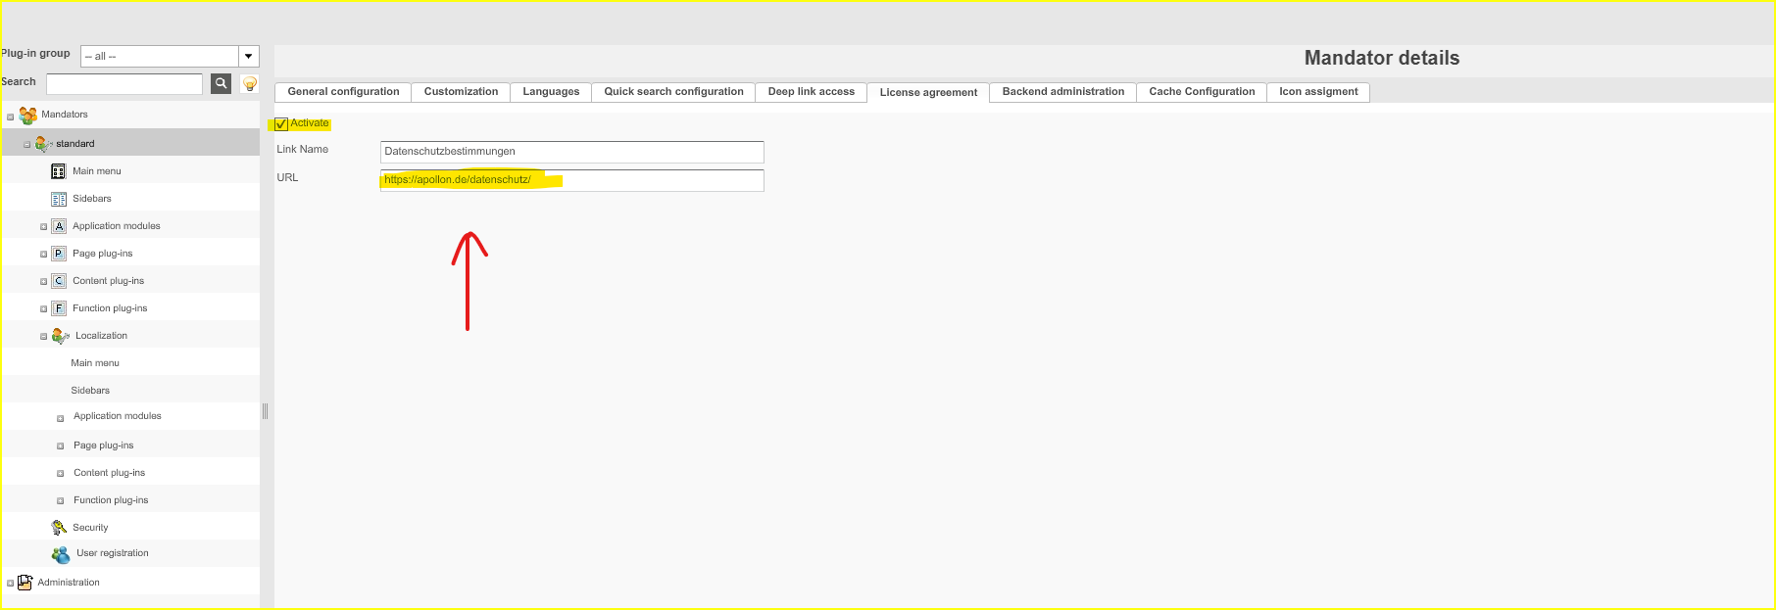Expand Content plug-ins under Localization
1776x610 pixels.
pyautogui.click(x=60, y=474)
